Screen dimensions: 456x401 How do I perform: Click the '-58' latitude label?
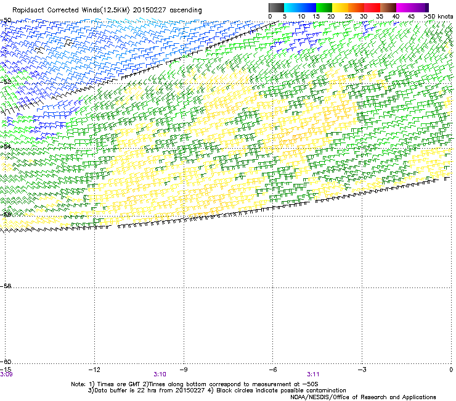coord(6,286)
